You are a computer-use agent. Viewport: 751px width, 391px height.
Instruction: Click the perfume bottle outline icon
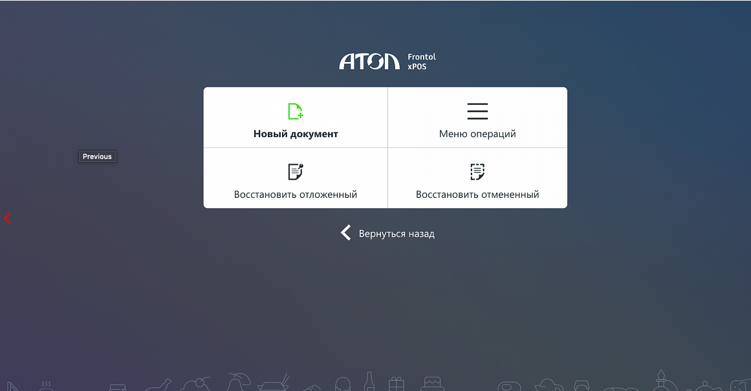(662, 381)
